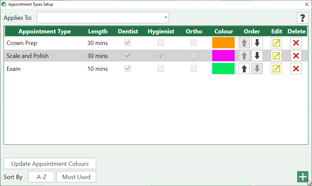Toggle the Dentist checkbox for Crown Prep
312x186 pixels.
(128, 43)
